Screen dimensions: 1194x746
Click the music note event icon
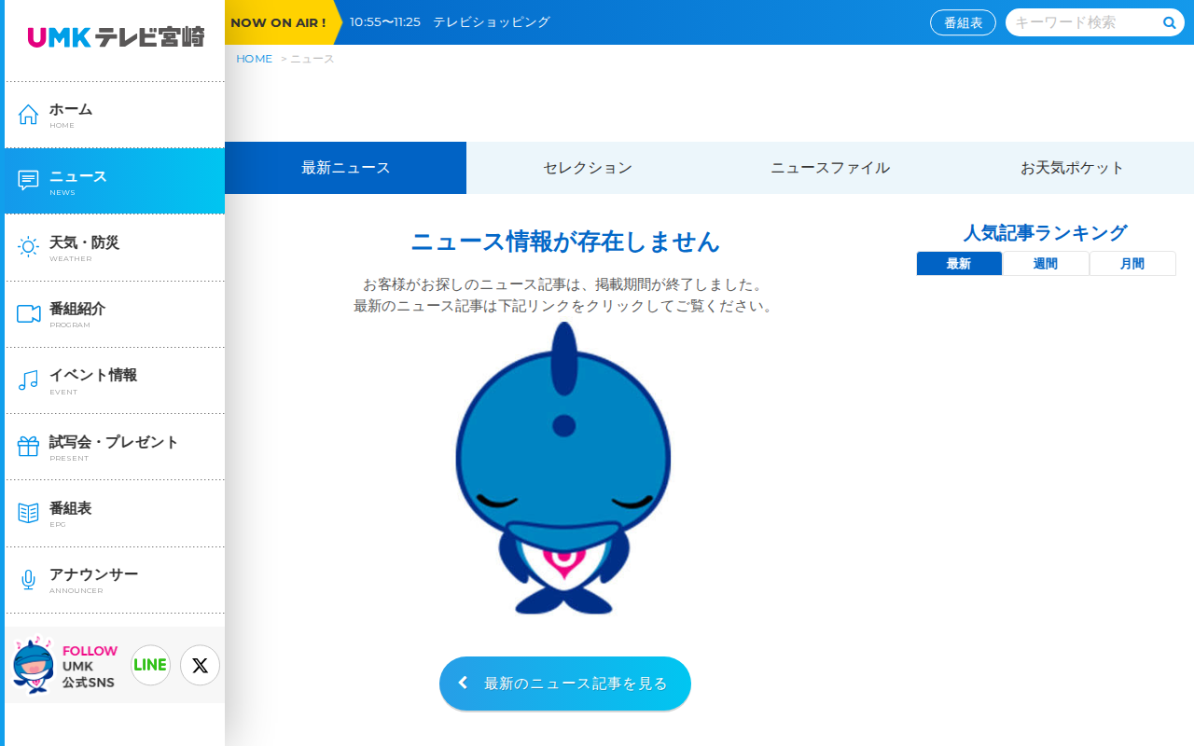pyautogui.click(x=28, y=380)
